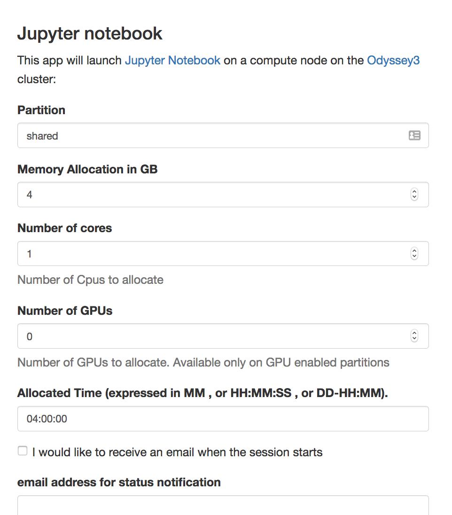The height and width of the screenshot is (515, 452).
Task: Click the Partition label
Action: pyautogui.click(x=41, y=110)
